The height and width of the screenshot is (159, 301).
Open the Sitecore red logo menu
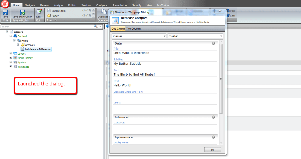(x=5, y=4)
